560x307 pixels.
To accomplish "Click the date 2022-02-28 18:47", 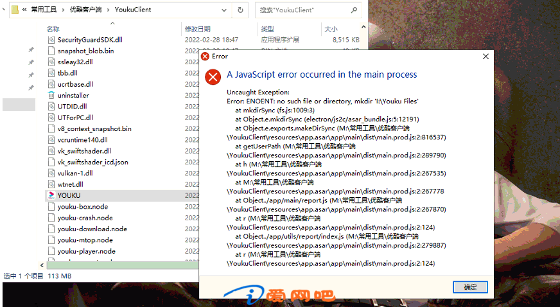I will tap(211, 40).
